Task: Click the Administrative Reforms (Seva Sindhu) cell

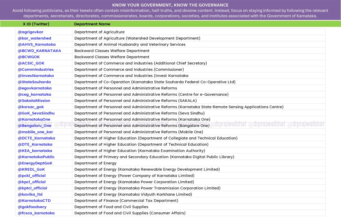Action: coord(199,113)
